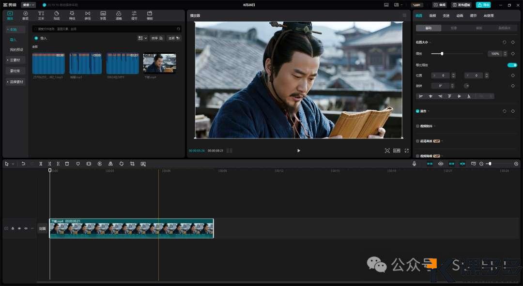Click the 导出 (Export) button
Screen dimensions: 523x286
(x=483, y=5)
